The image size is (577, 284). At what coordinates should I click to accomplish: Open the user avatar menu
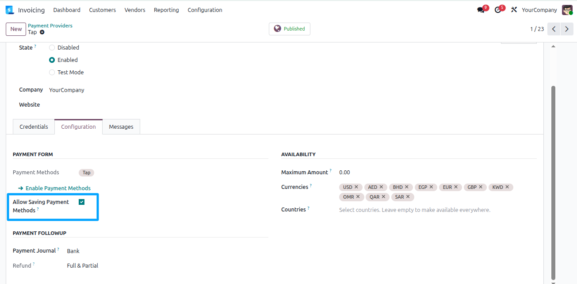pyautogui.click(x=567, y=9)
